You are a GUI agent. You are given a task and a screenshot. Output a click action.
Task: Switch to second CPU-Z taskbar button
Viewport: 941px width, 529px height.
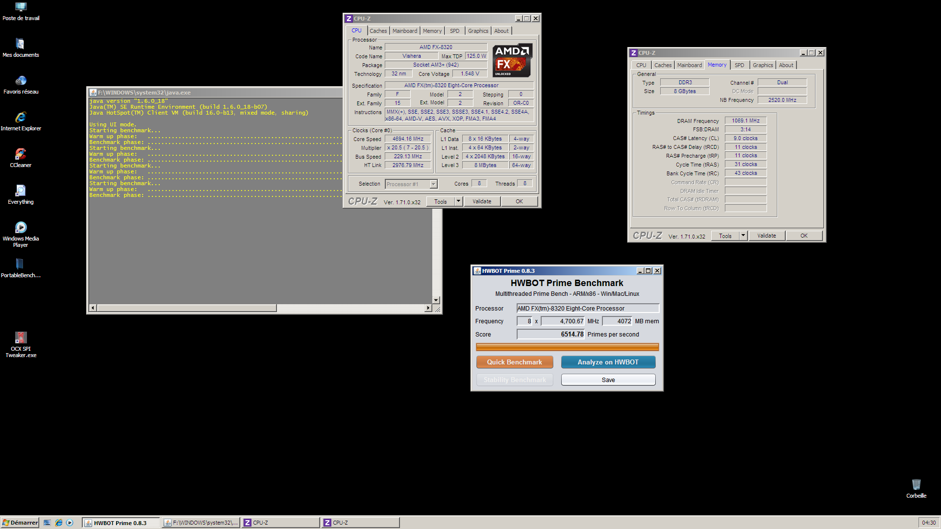361,523
